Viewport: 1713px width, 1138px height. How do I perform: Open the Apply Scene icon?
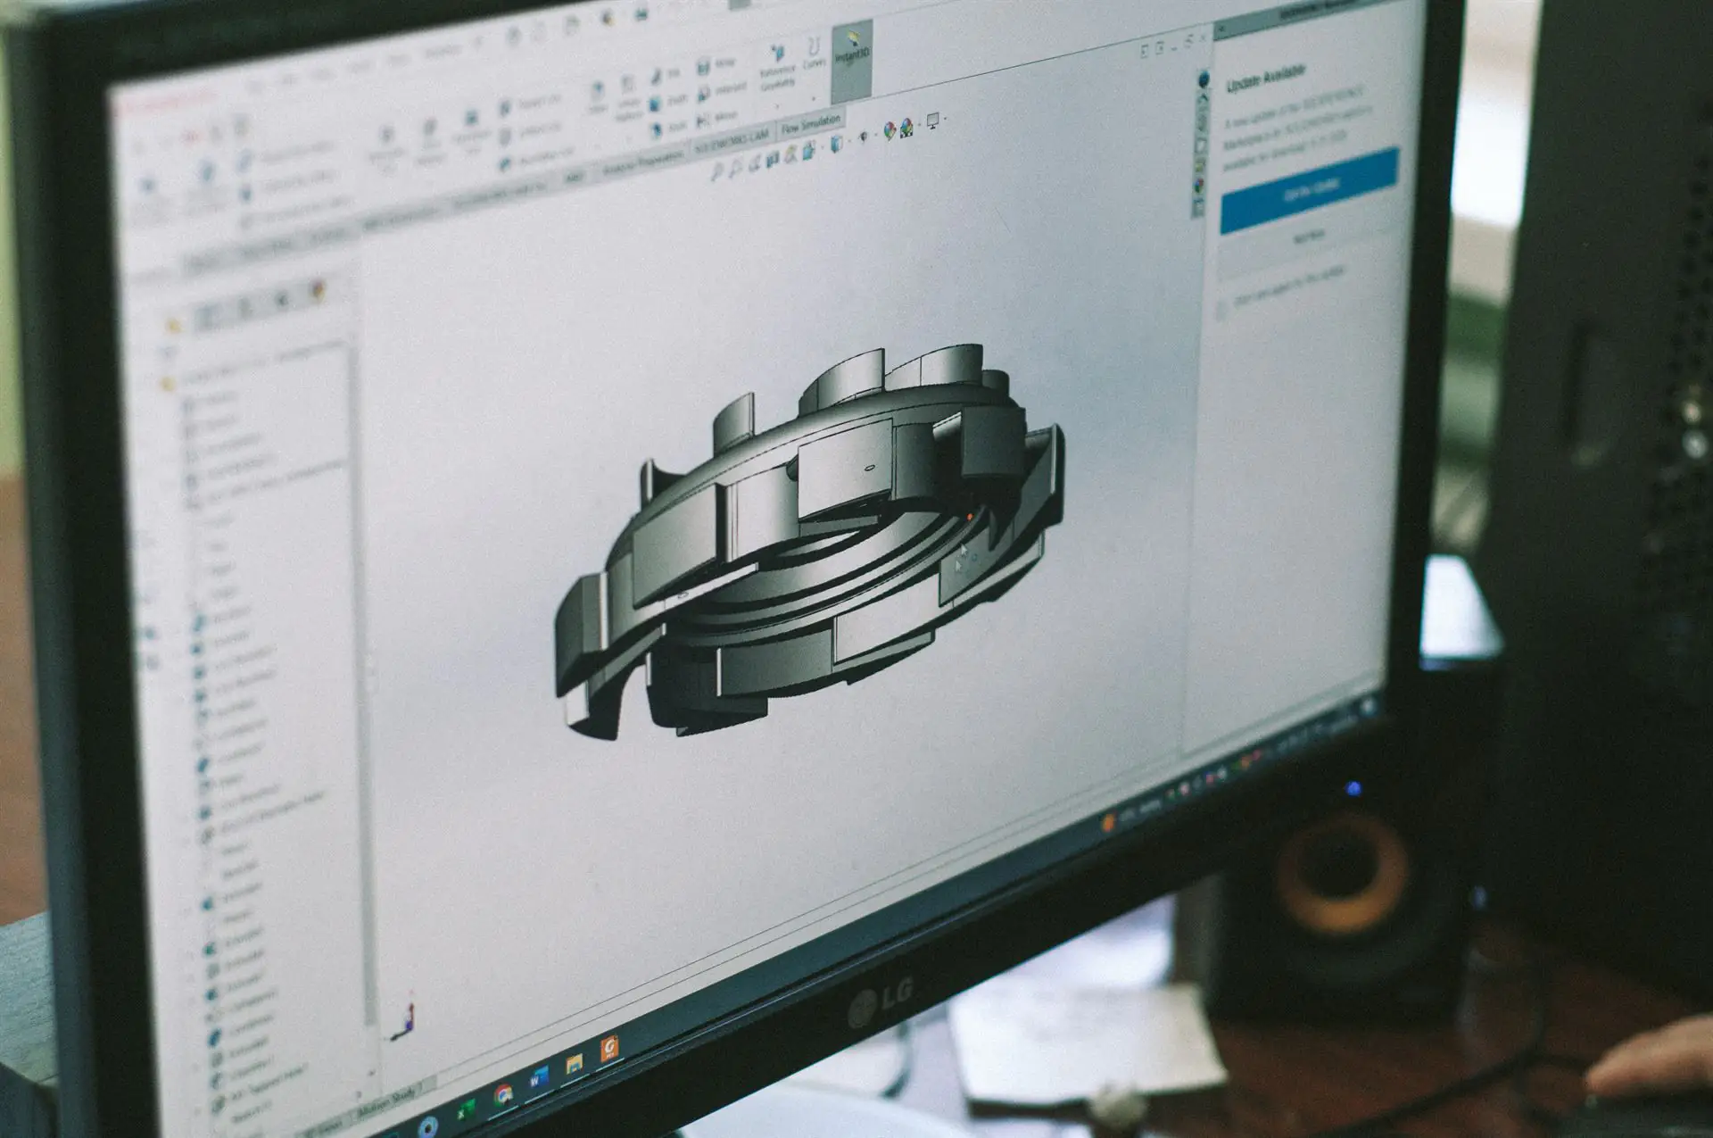pyautogui.click(x=906, y=128)
